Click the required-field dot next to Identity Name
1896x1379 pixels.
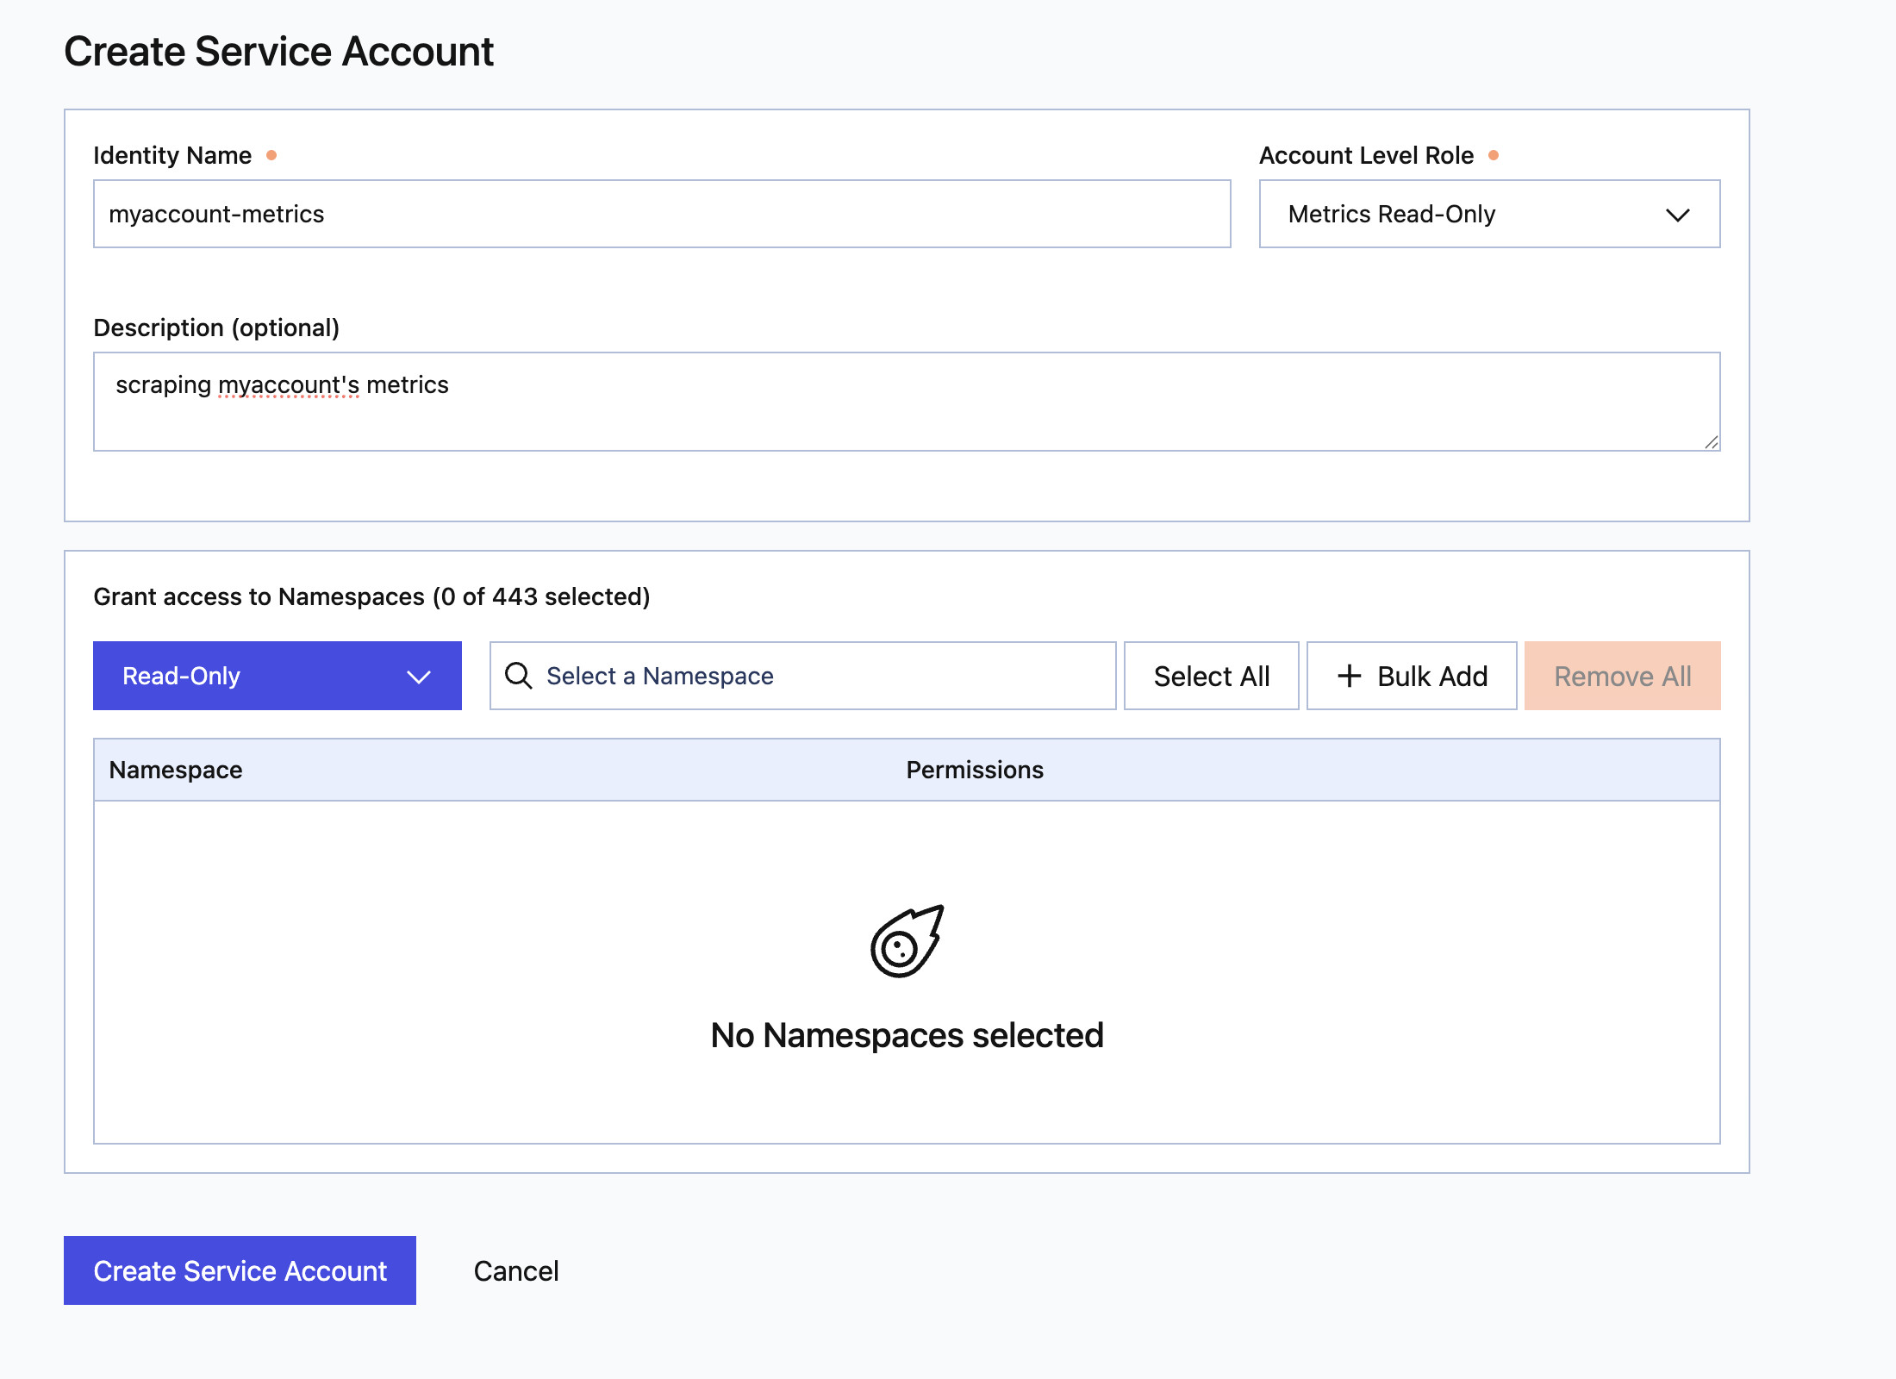tap(273, 155)
